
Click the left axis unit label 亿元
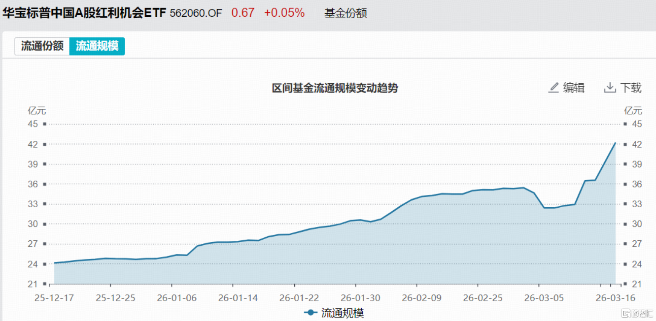pyautogui.click(x=37, y=111)
